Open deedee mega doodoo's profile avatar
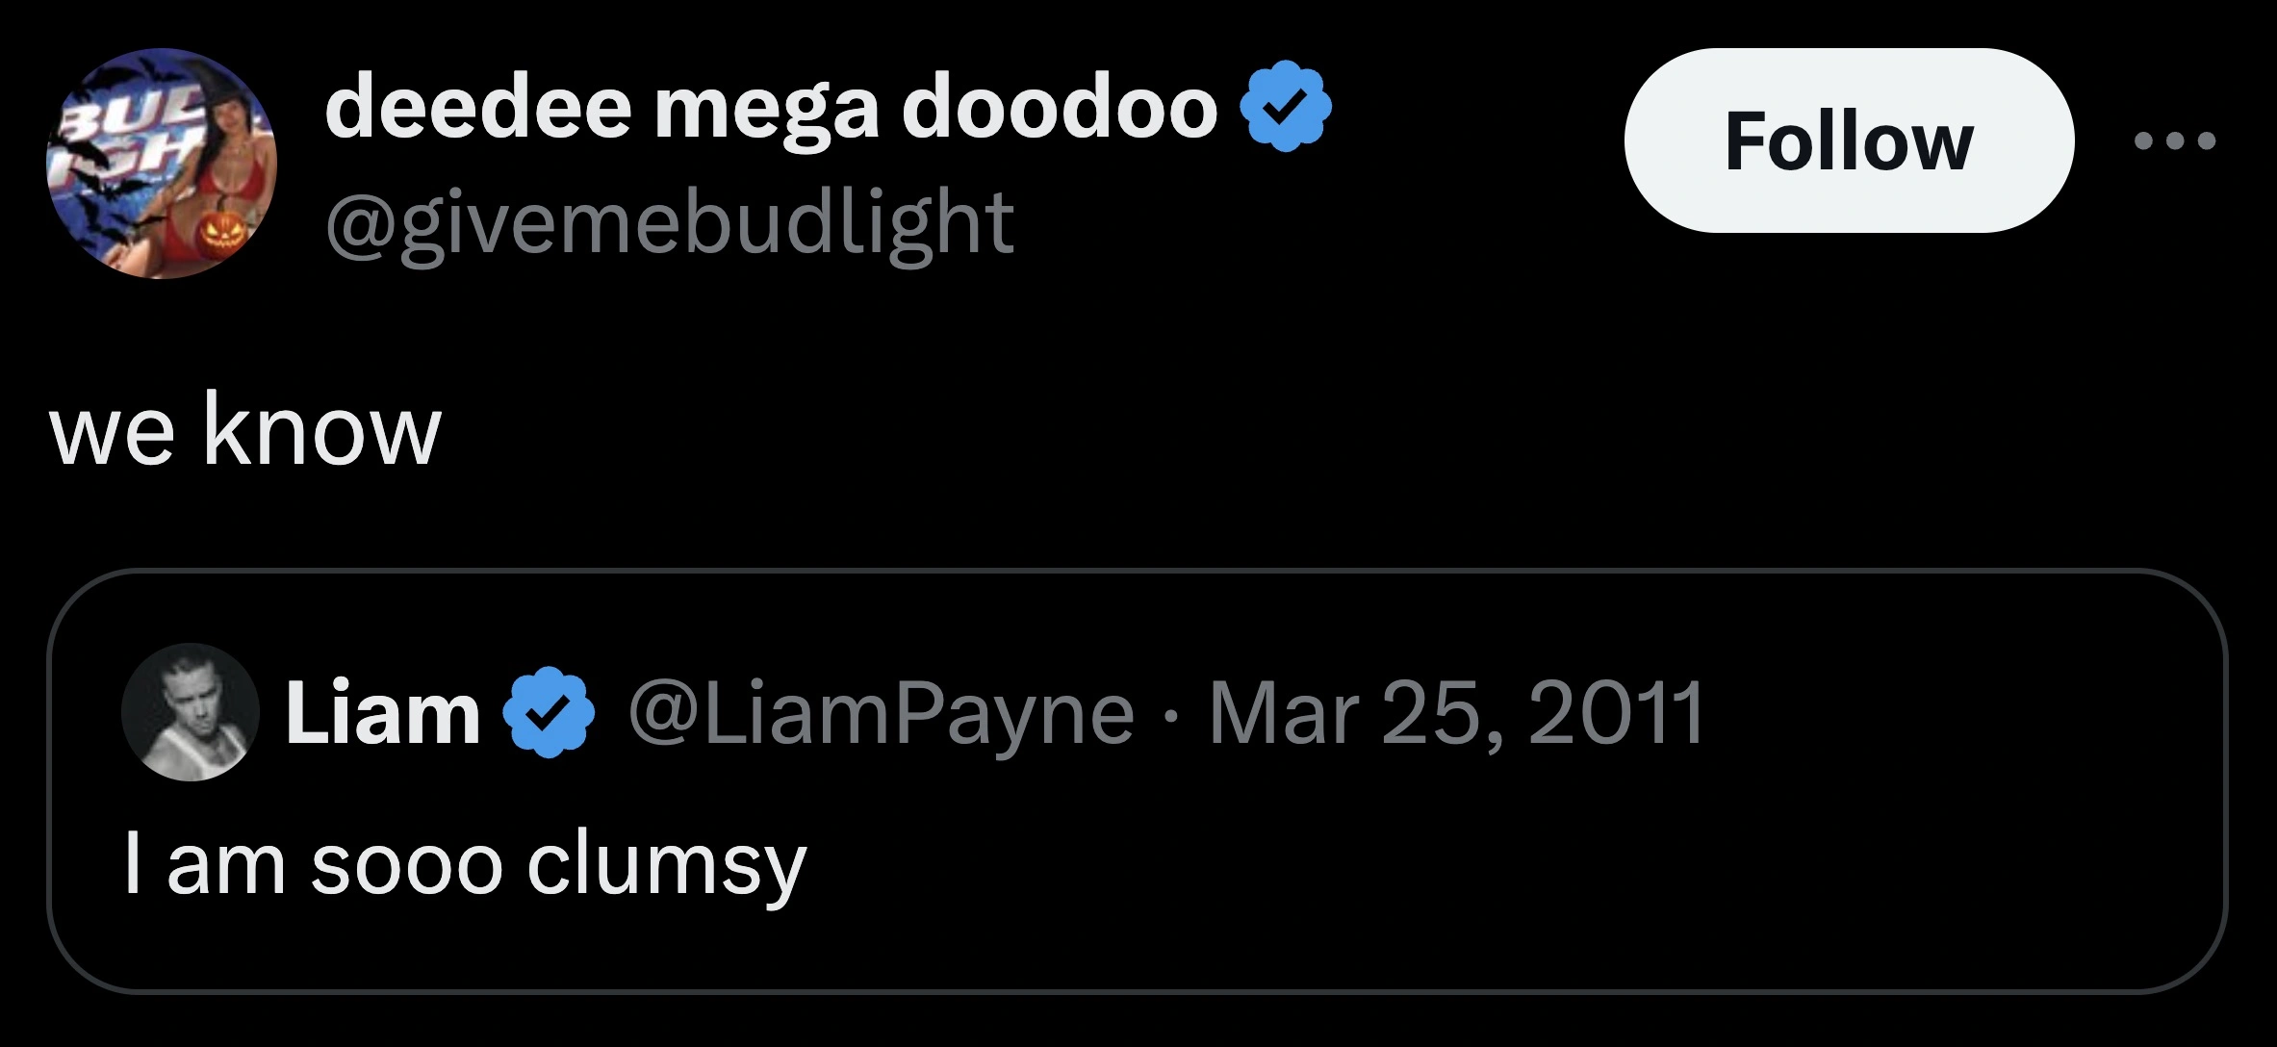Image resolution: width=2277 pixels, height=1047 pixels. pyautogui.click(x=162, y=164)
